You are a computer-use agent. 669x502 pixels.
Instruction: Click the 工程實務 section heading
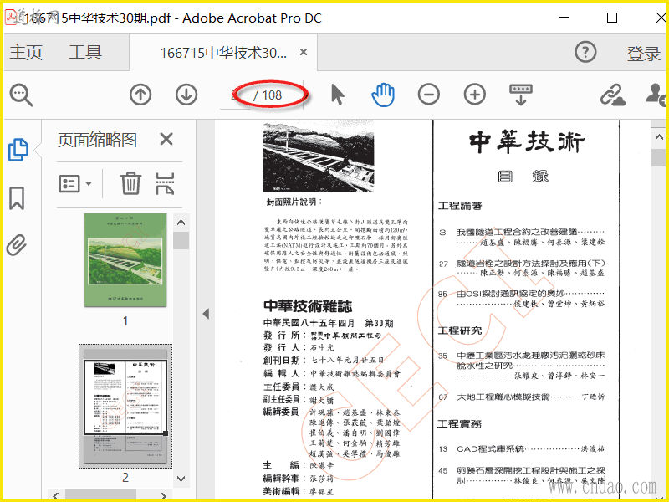point(459,423)
